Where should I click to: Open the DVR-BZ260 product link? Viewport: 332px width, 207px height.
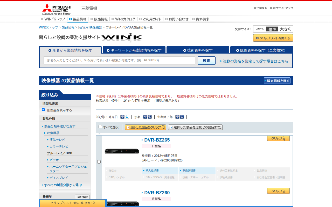pos(157,193)
